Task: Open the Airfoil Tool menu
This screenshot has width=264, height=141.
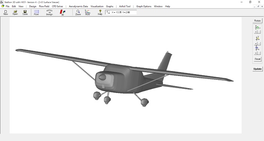Action: click(125, 6)
